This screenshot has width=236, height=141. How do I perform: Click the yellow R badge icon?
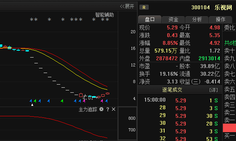tap(144, 7)
